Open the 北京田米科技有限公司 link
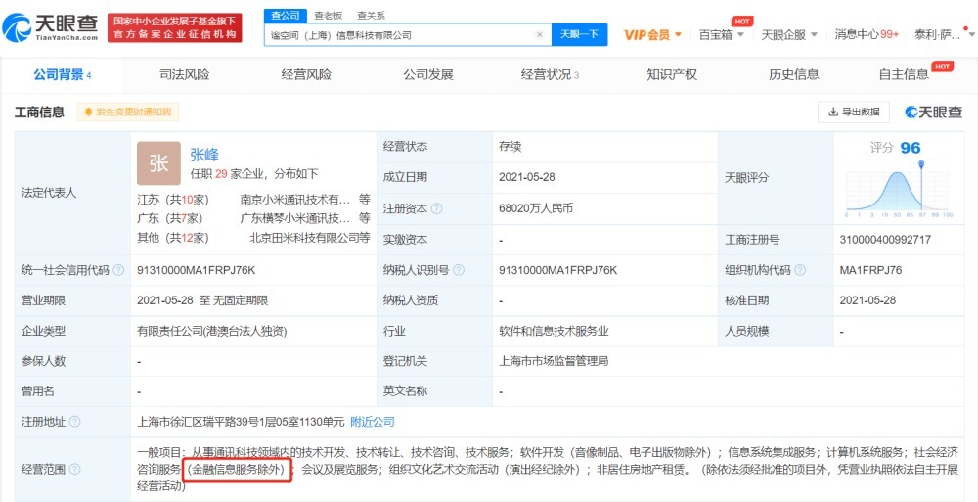Screen dimensions: 978x502 point(304,238)
